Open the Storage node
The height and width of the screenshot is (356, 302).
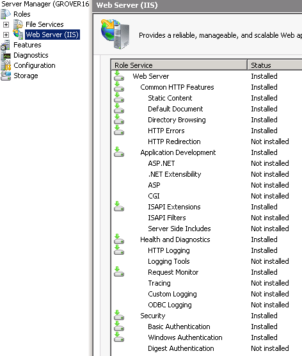click(26, 76)
